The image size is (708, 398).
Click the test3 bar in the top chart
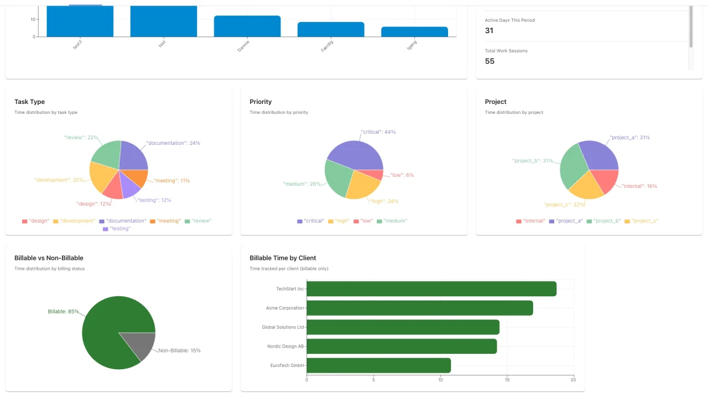click(80, 22)
